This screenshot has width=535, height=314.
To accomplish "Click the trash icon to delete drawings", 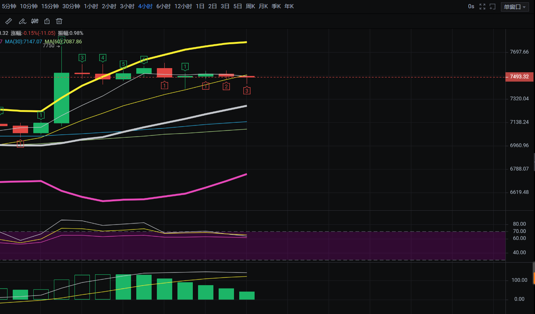I will 59,21.
